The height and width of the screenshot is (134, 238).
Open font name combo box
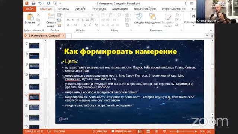pos(77,15)
